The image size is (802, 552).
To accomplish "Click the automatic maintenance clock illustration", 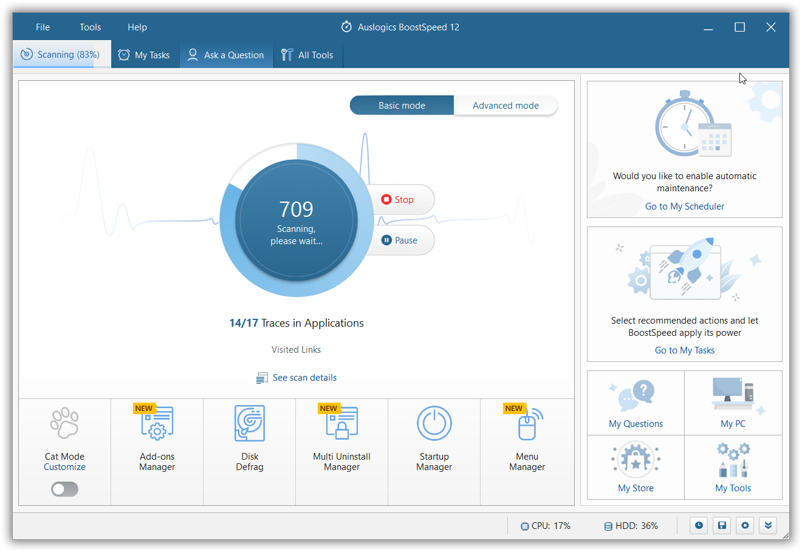I will coord(693,124).
